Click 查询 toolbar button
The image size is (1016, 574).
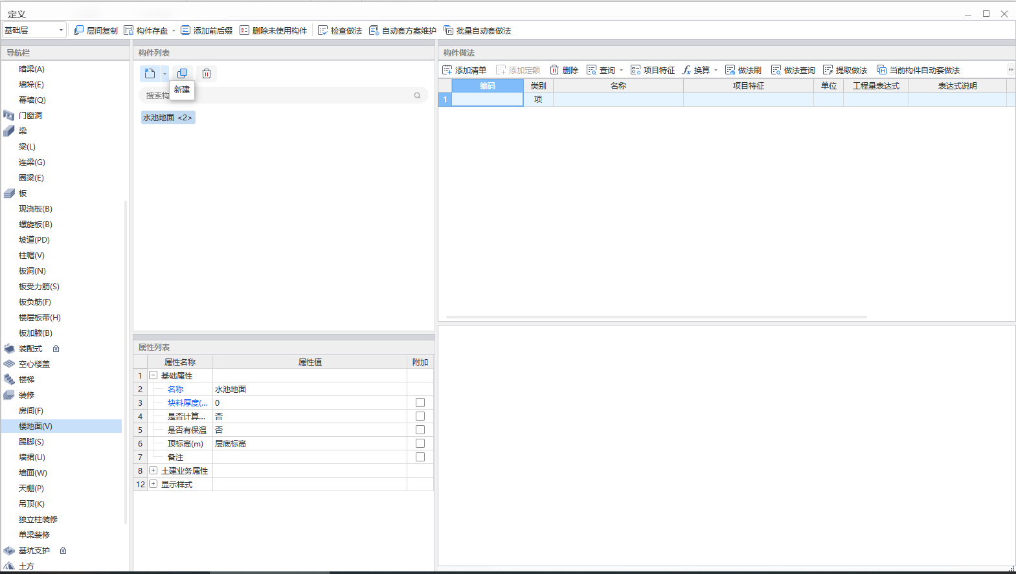601,70
